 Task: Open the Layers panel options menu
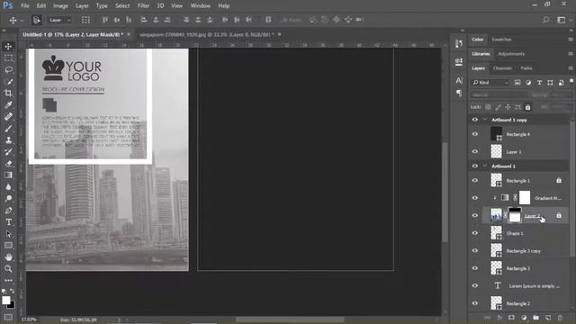click(571, 68)
